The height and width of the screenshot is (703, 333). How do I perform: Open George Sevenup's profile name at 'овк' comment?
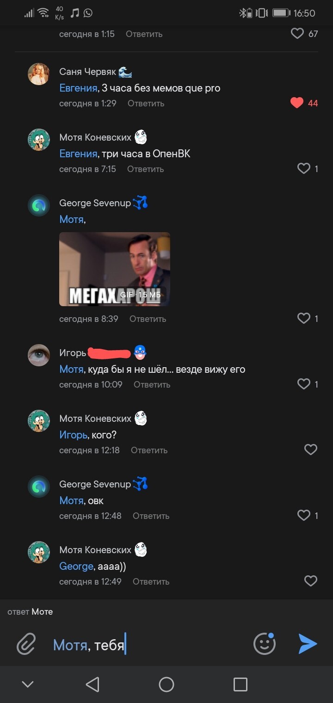click(x=95, y=484)
